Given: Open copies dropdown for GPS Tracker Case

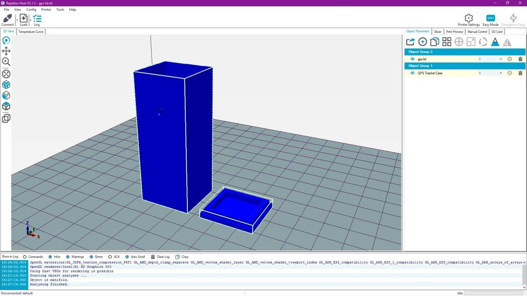Looking at the screenshot, I should (x=500, y=73).
